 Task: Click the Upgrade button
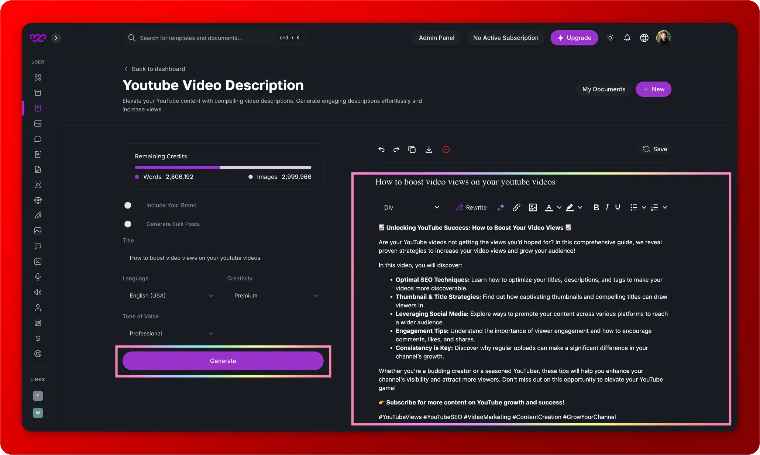(x=574, y=38)
